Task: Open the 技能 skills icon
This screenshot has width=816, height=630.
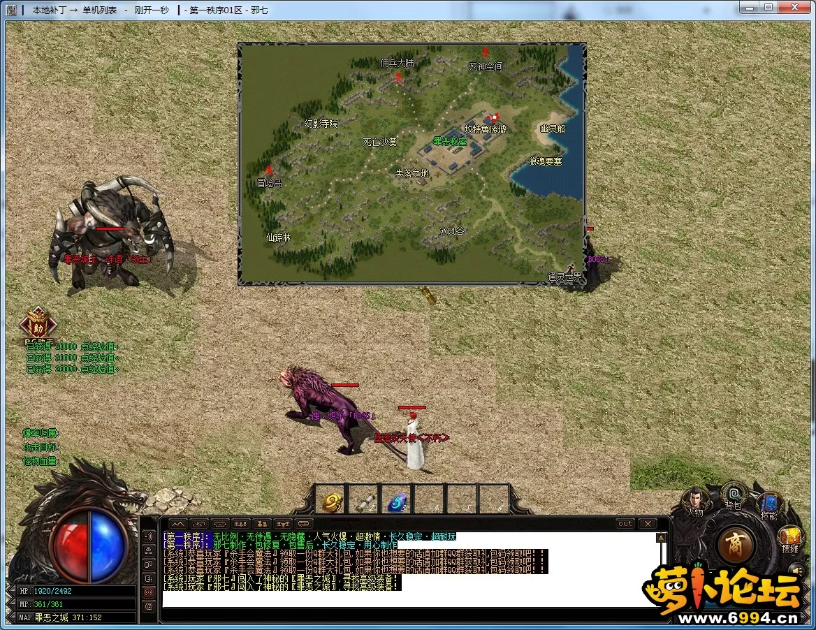Action: [768, 507]
